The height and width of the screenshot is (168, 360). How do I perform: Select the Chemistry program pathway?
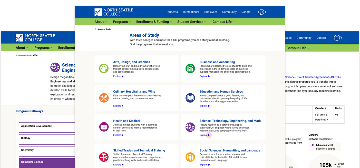[x=47, y=151]
